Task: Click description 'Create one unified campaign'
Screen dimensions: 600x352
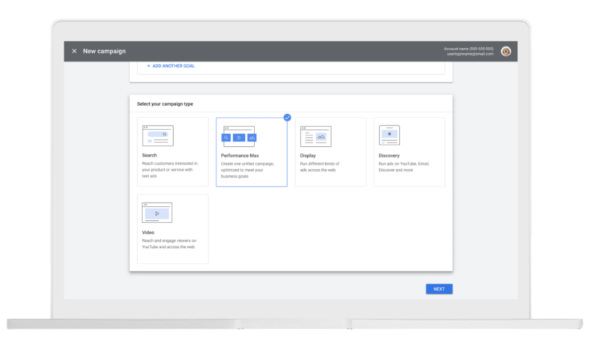Action: click(x=247, y=164)
